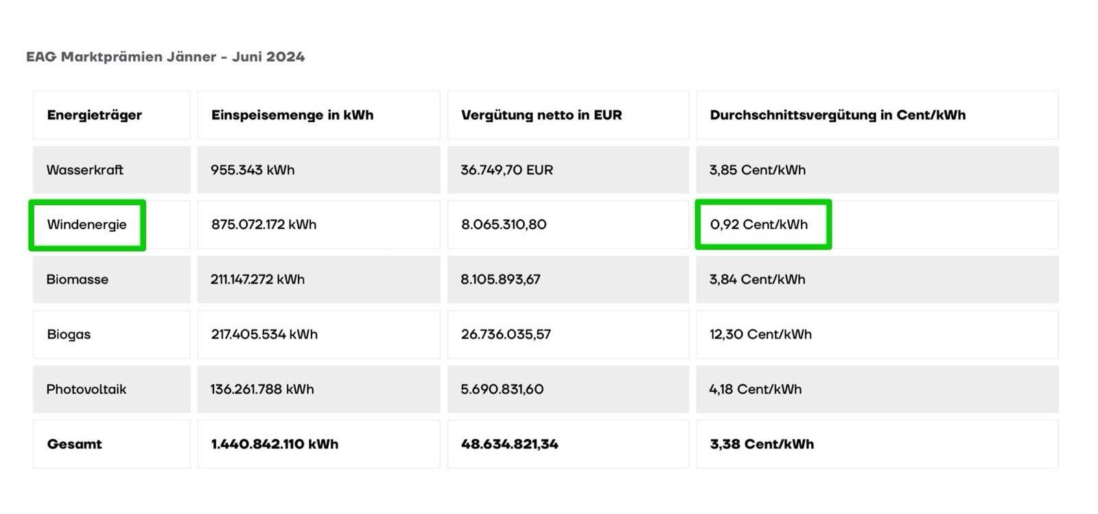Click the Vergütung netto in EUR header
The height and width of the screenshot is (514, 1098).
point(541,115)
